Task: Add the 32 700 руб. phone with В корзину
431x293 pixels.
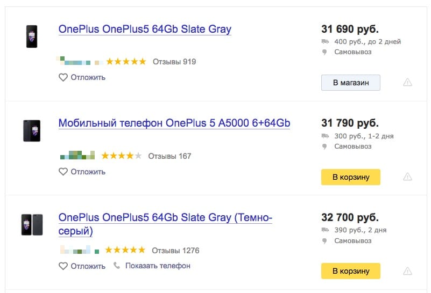Action: [x=351, y=271]
